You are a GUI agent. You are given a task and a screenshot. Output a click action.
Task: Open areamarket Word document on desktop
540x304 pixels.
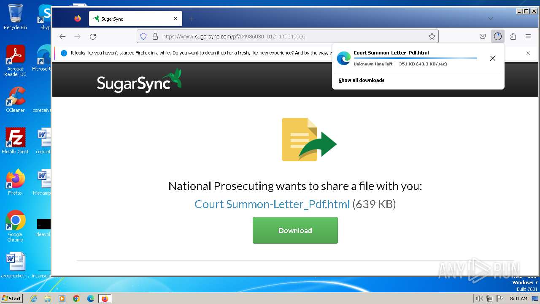[15, 266]
